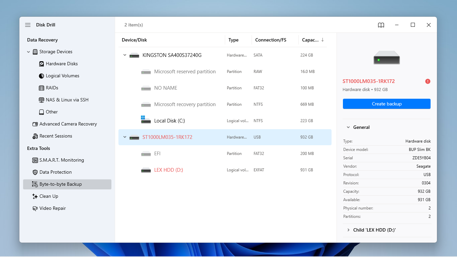This screenshot has width=457, height=257.
Task: Sort by Capacity column arrow
Action: pos(323,40)
